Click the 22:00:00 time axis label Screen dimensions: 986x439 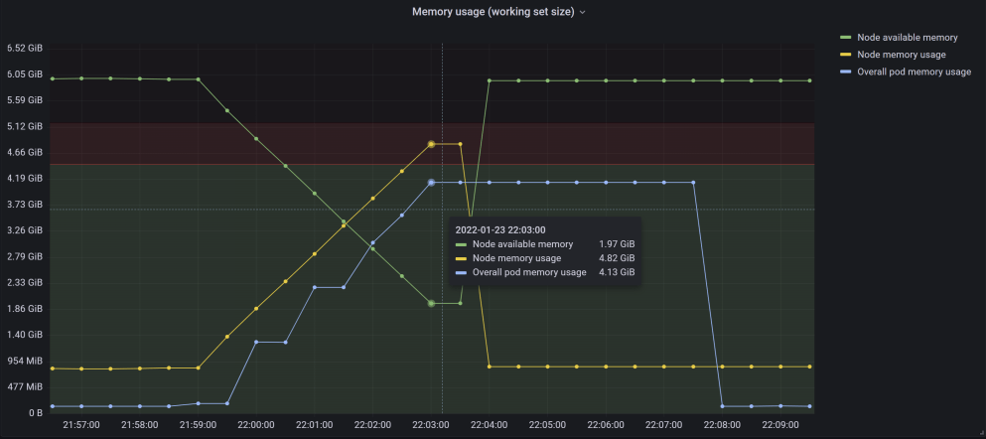click(256, 424)
